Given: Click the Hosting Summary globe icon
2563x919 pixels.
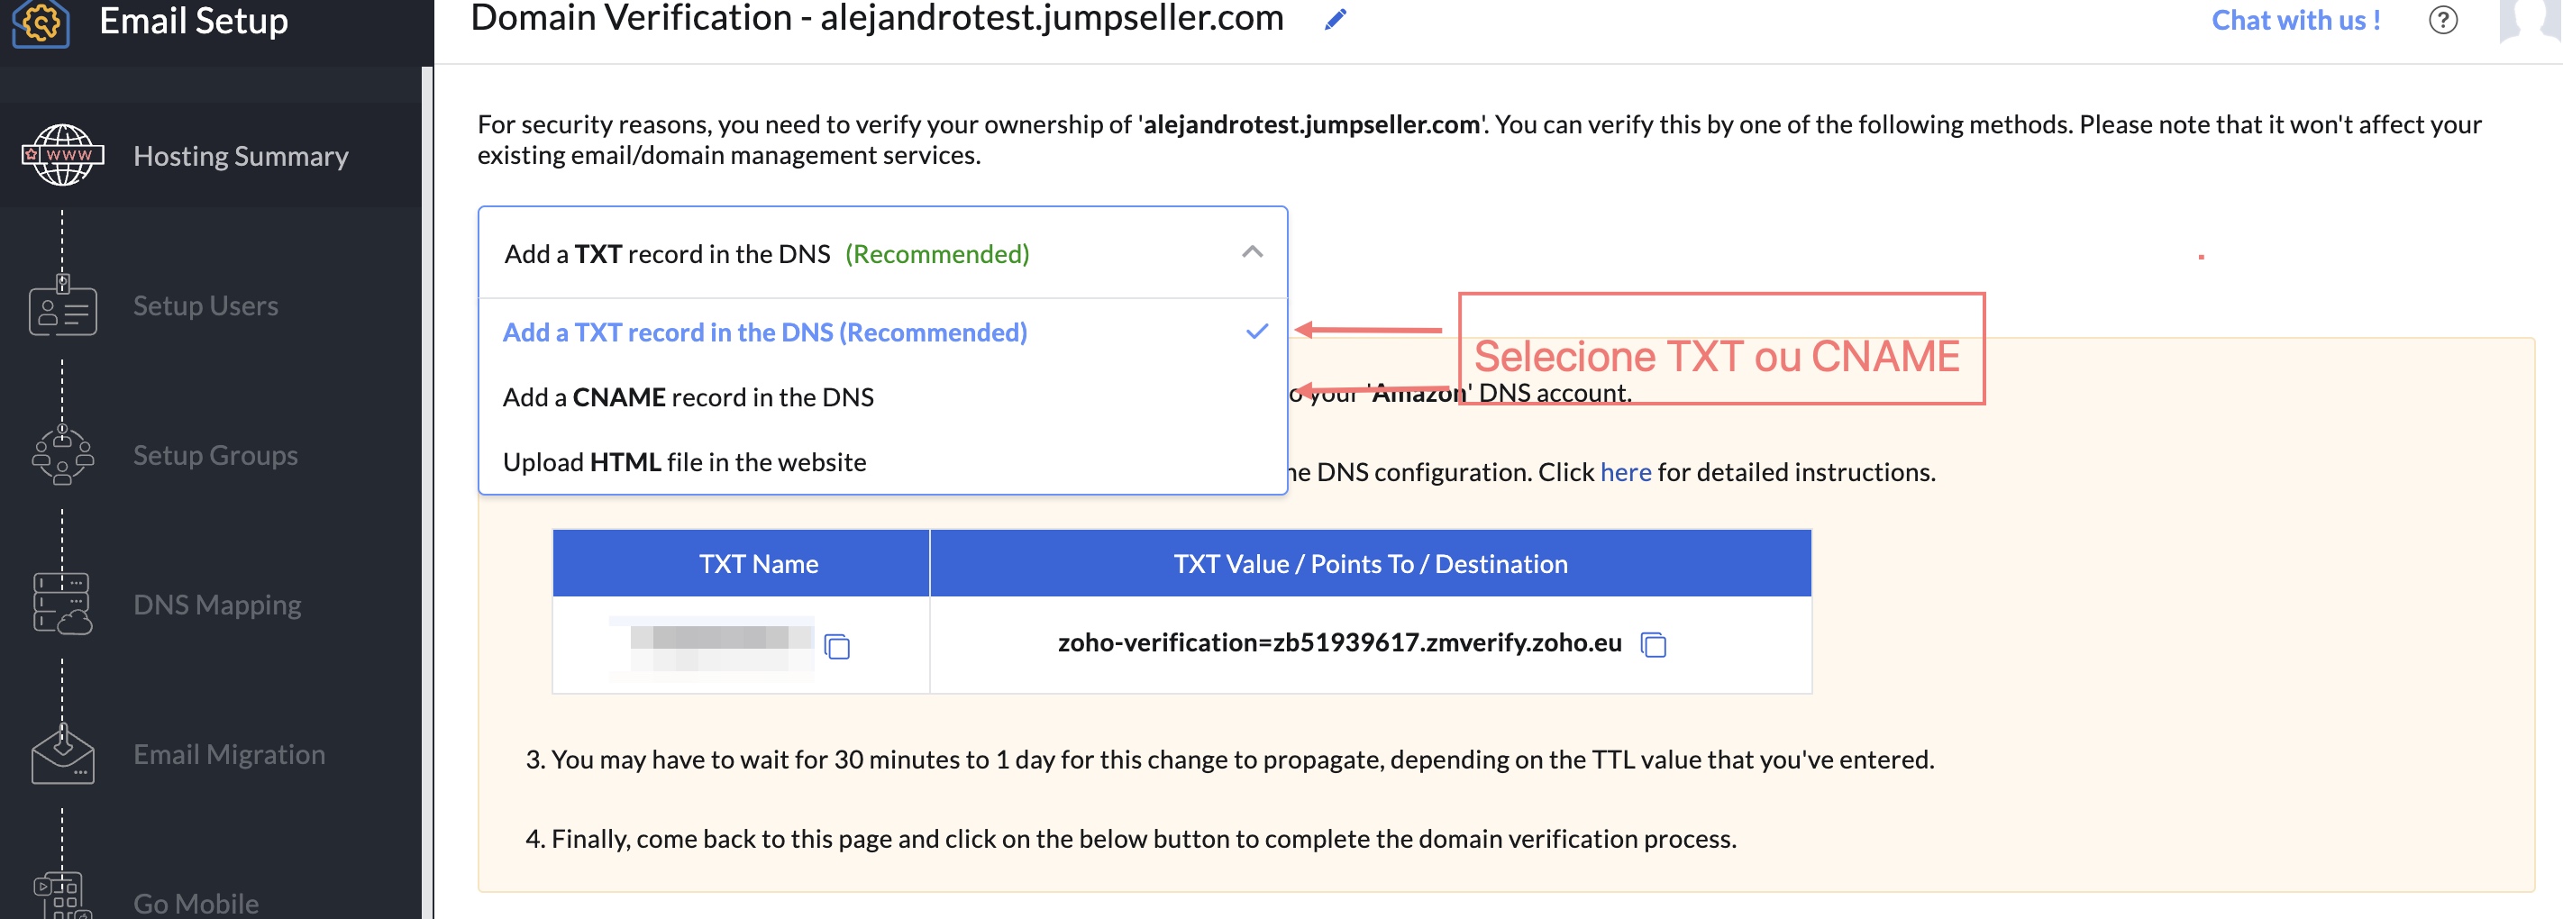Looking at the screenshot, I should click(63, 155).
